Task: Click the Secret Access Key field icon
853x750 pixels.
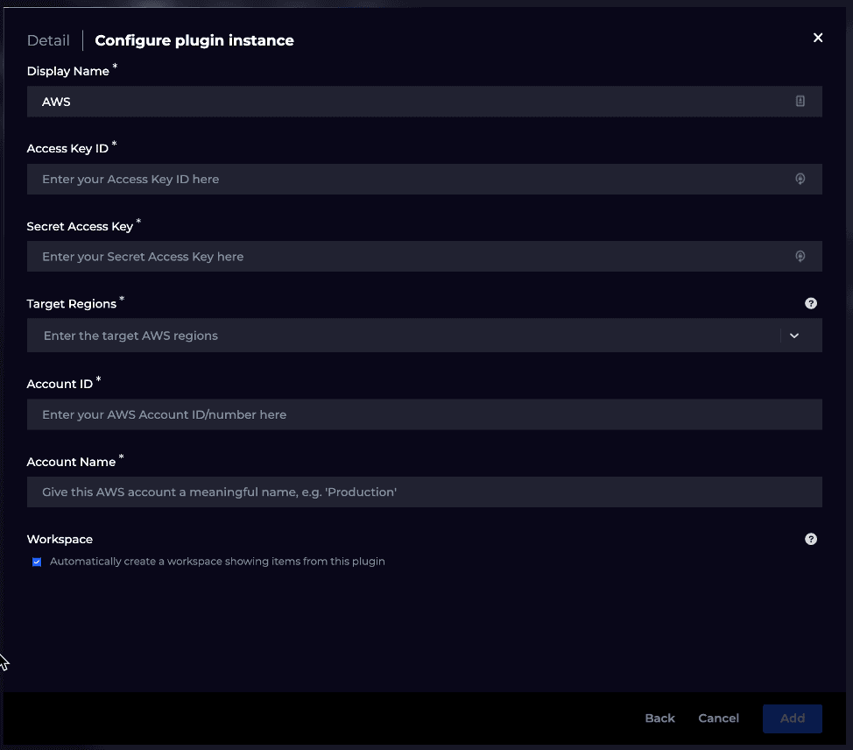Action: click(800, 257)
